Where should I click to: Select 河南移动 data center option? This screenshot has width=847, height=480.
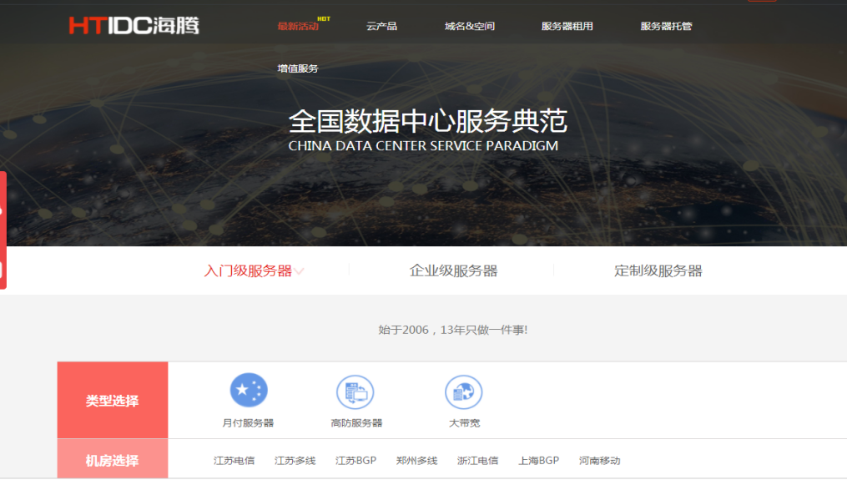[600, 461]
